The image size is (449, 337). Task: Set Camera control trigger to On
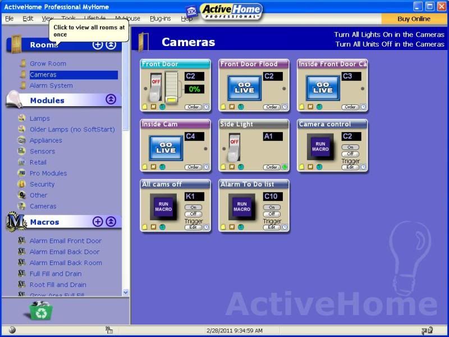coord(350,147)
